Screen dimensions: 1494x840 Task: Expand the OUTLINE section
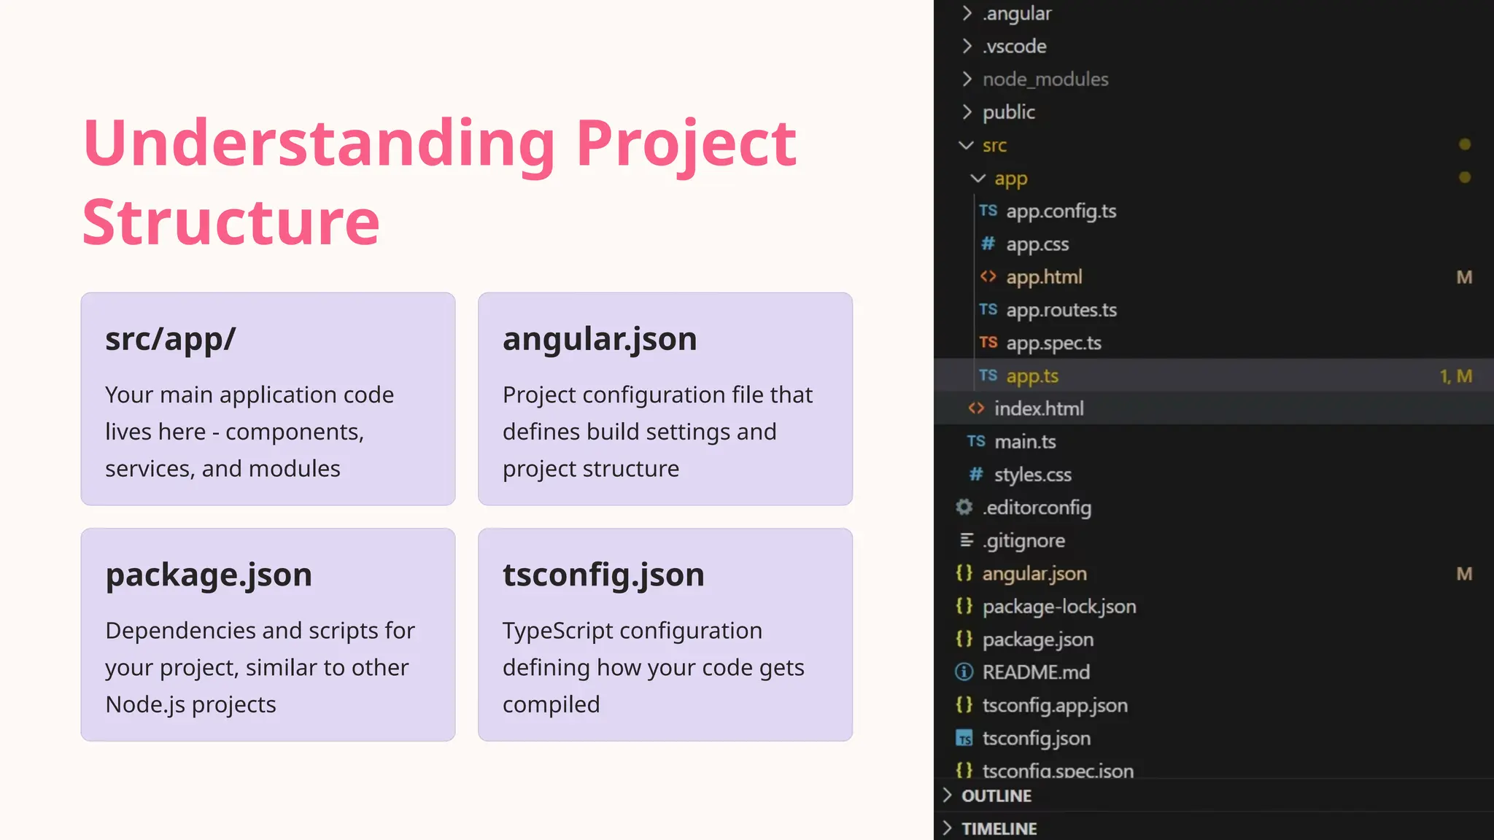996,796
